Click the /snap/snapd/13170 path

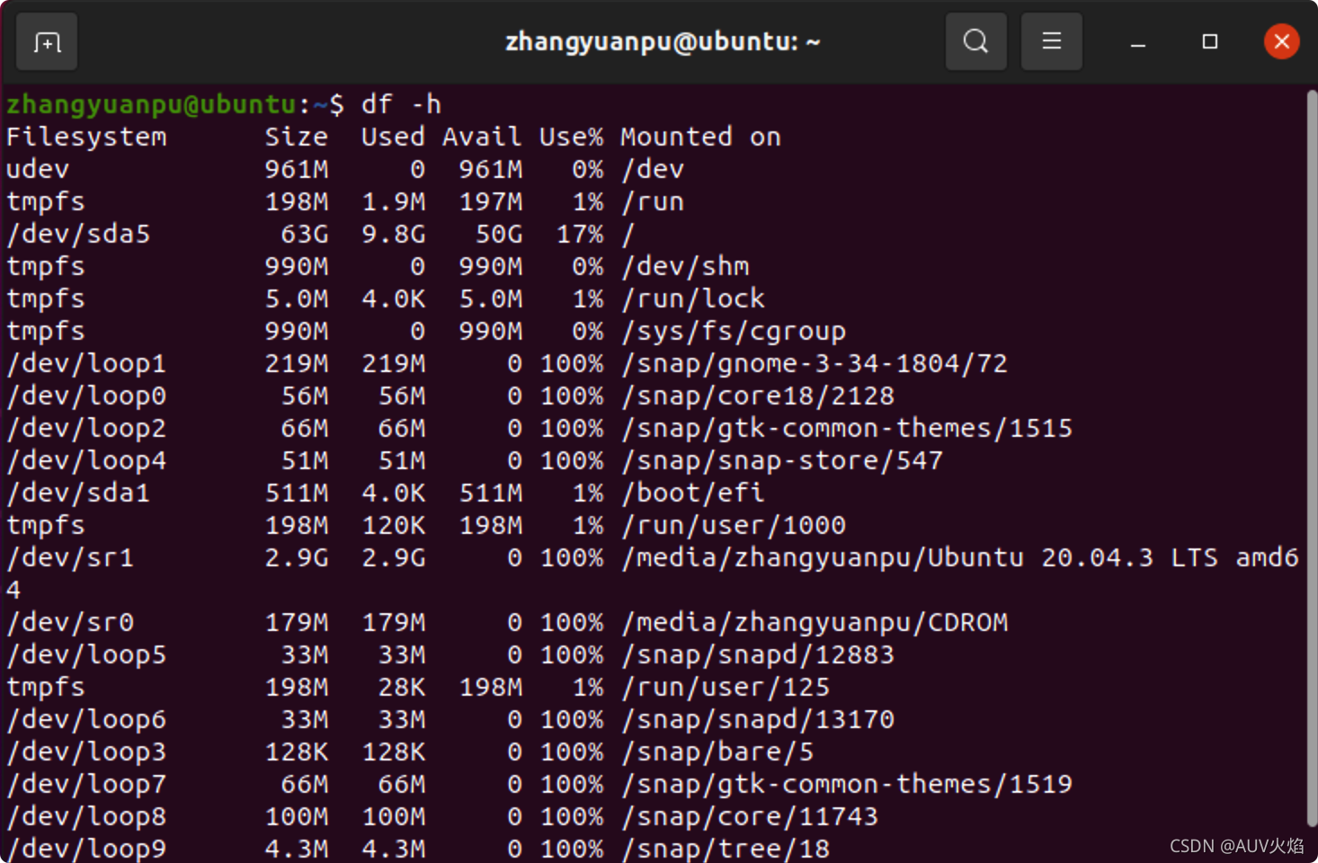point(757,719)
